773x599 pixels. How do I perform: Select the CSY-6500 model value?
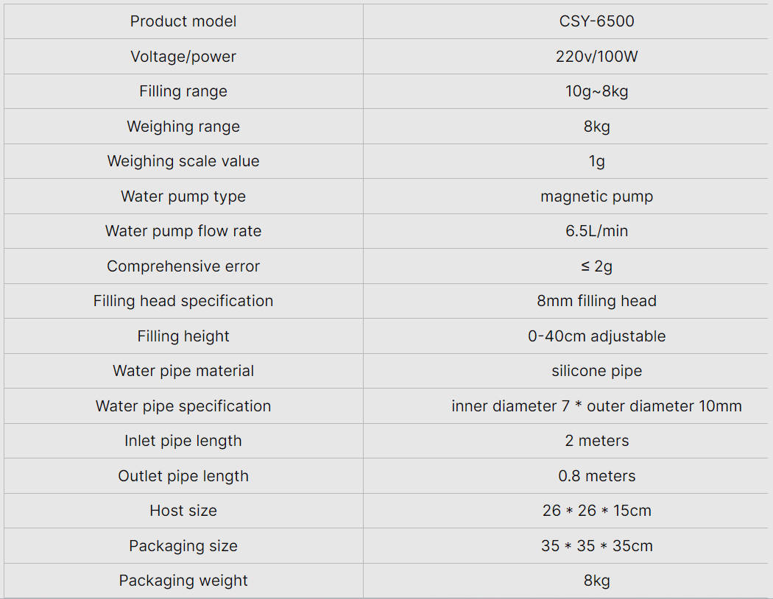tap(596, 21)
